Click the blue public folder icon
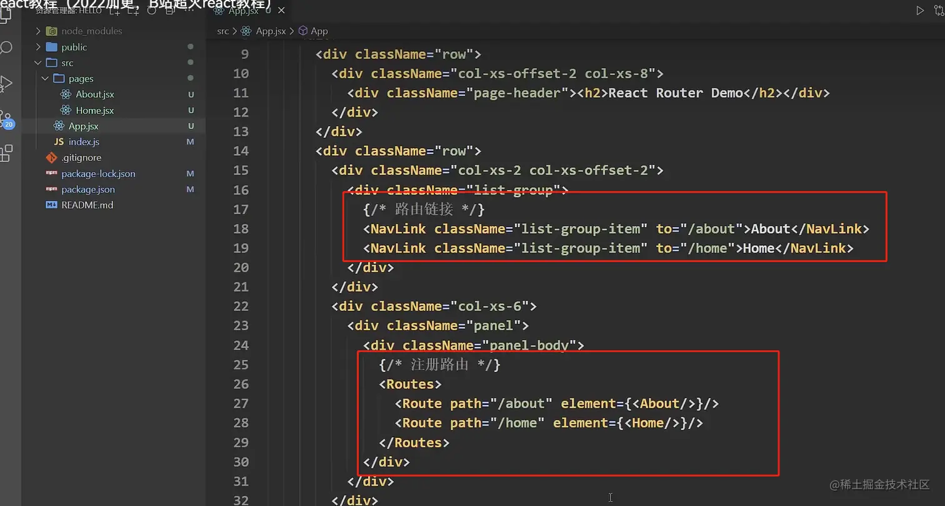The image size is (945, 506). pos(52,47)
